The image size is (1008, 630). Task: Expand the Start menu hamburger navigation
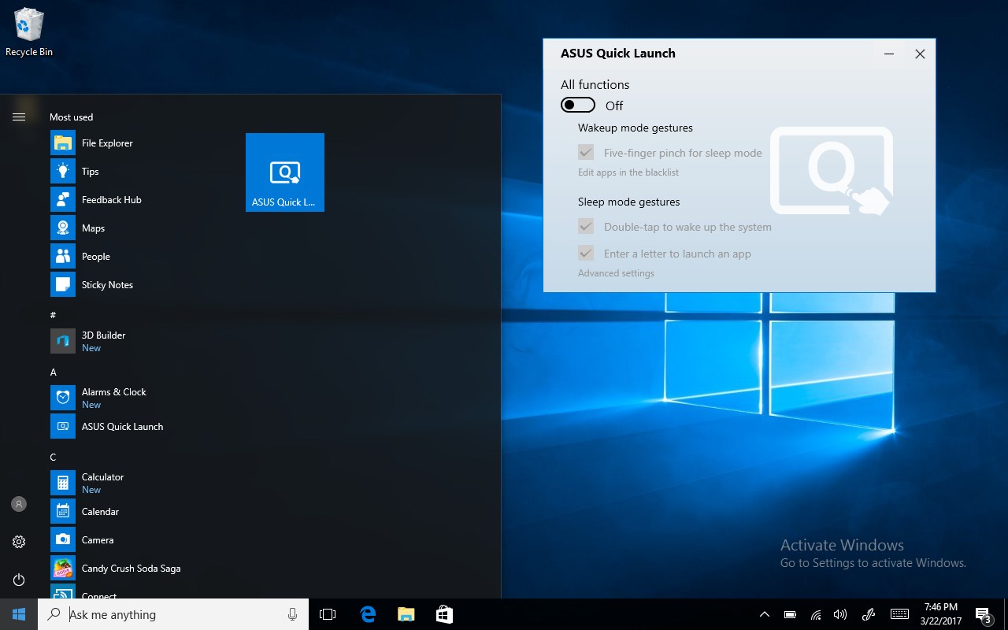coord(19,116)
